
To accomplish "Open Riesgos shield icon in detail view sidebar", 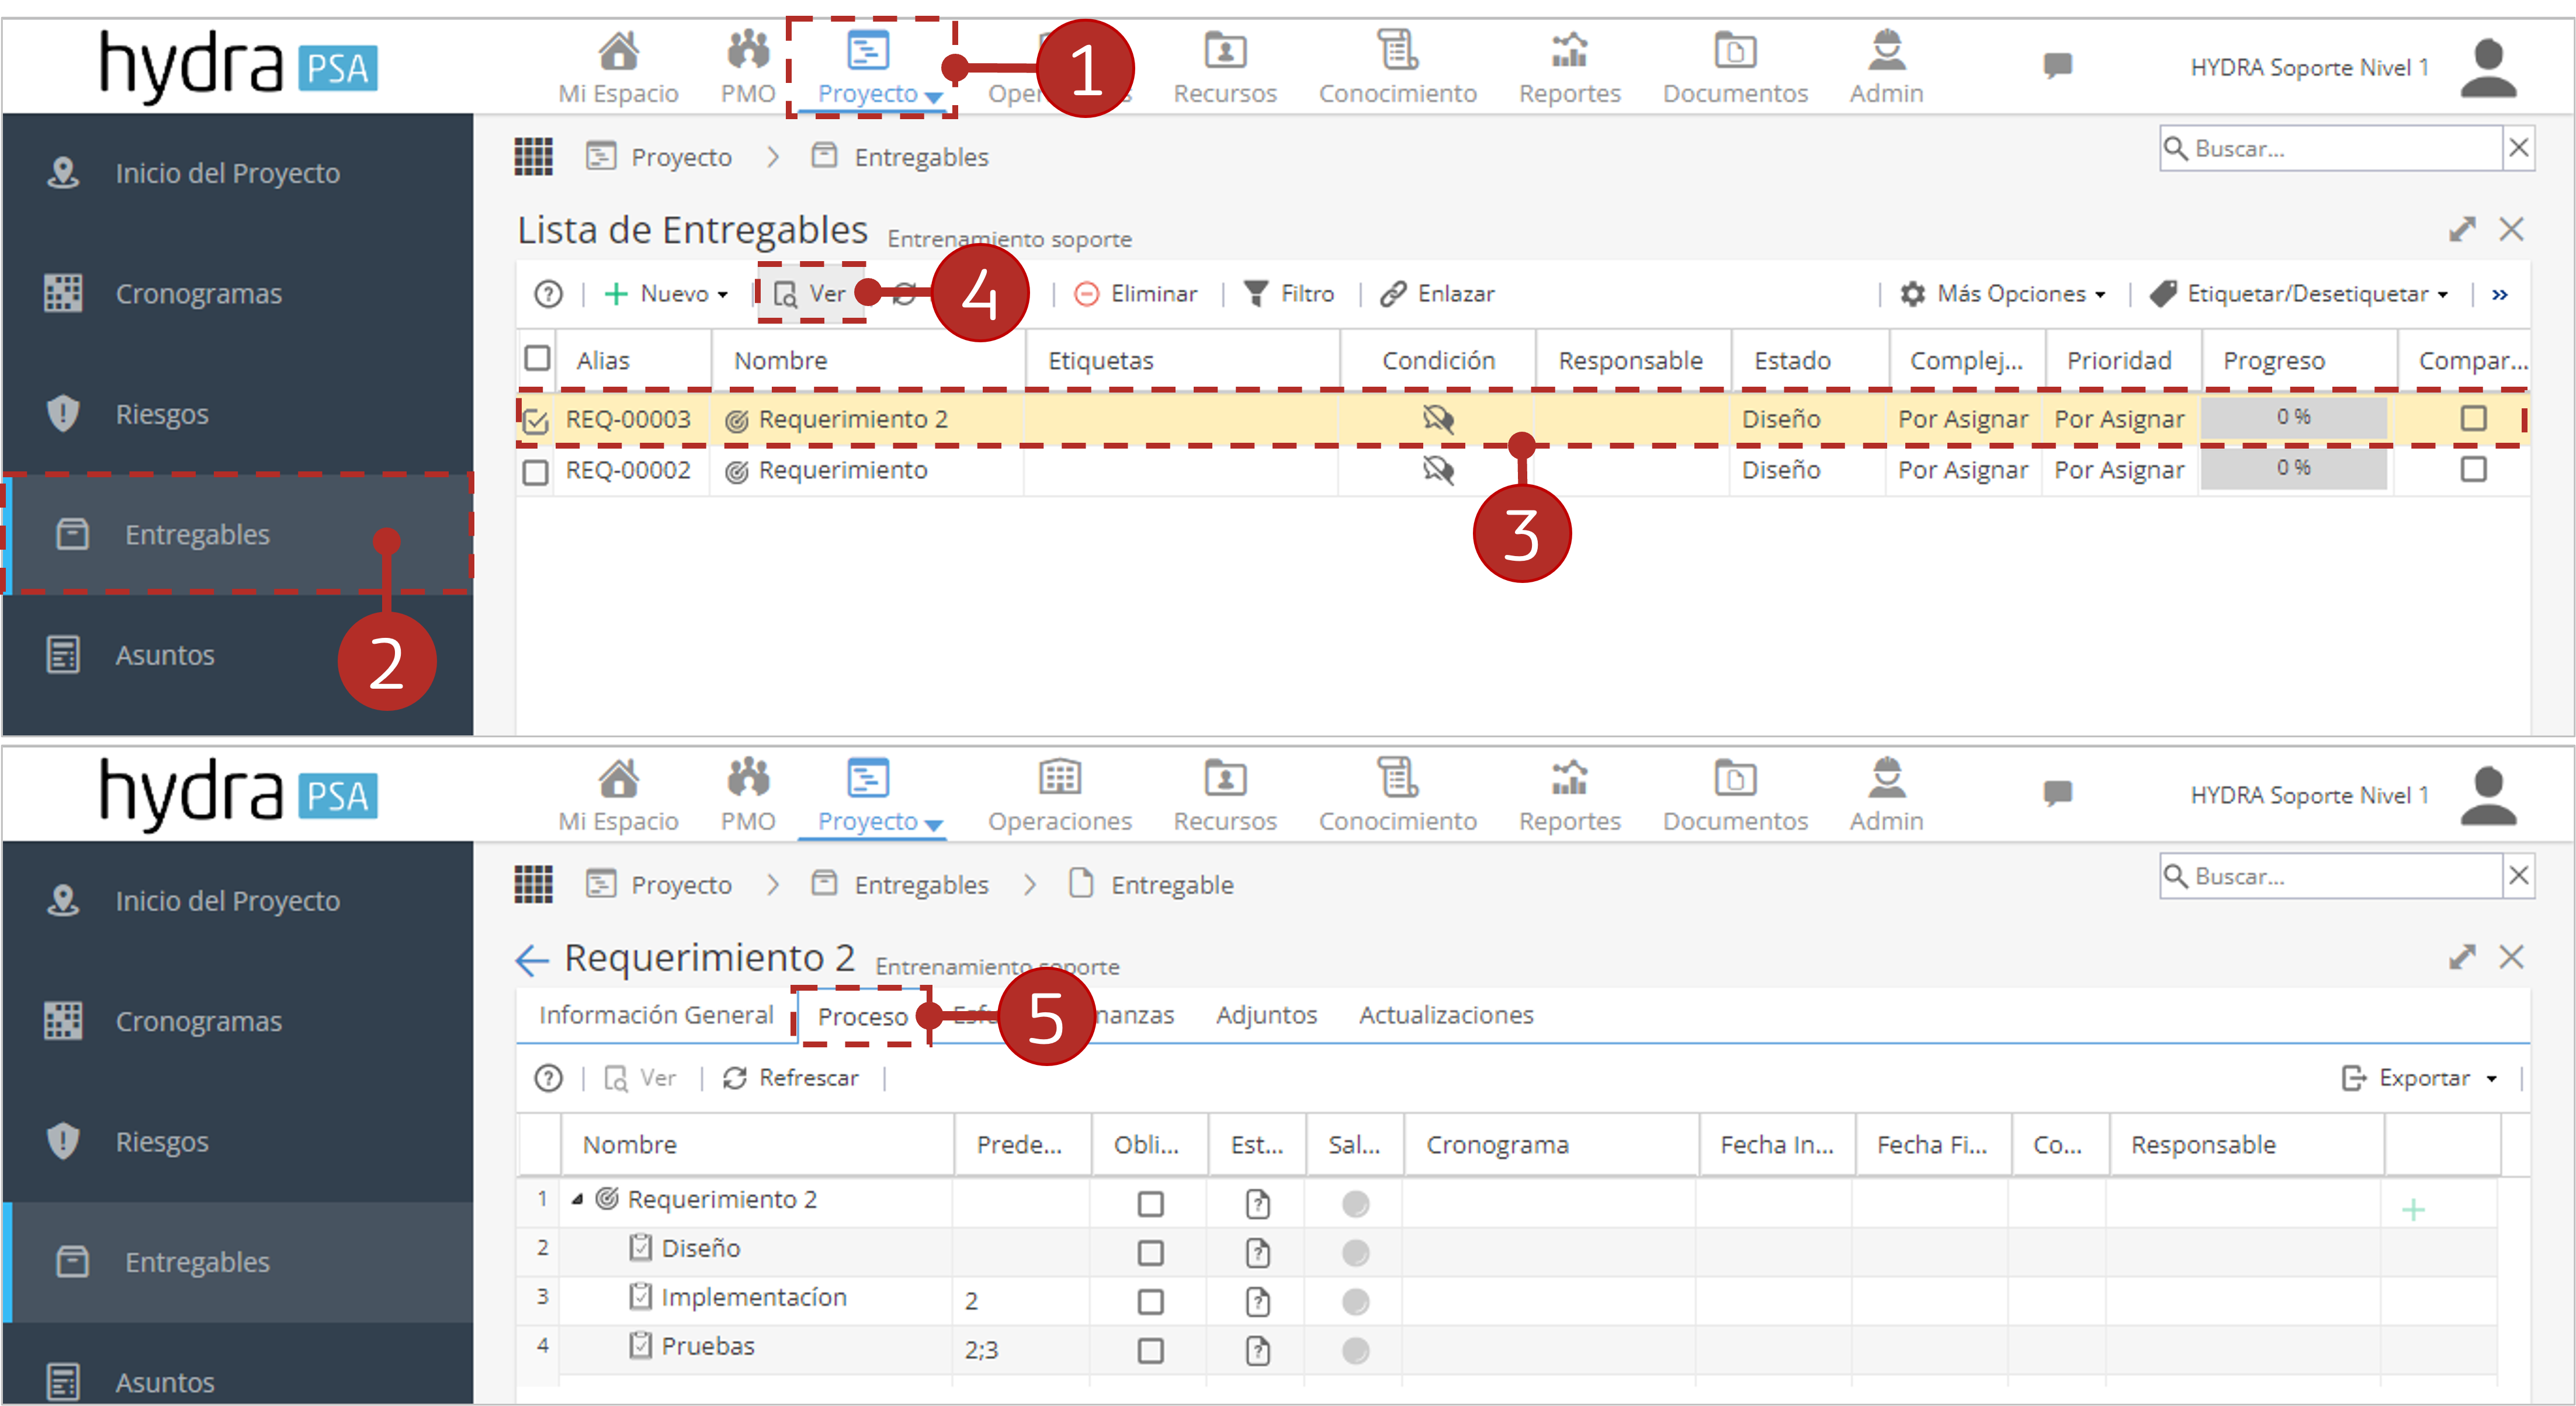I will point(63,1141).
